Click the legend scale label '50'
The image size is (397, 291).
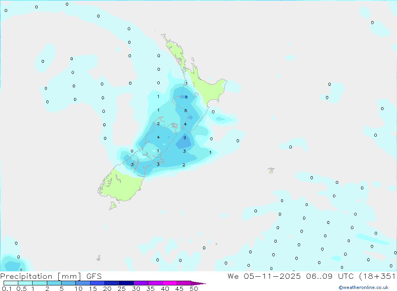tap(194, 289)
